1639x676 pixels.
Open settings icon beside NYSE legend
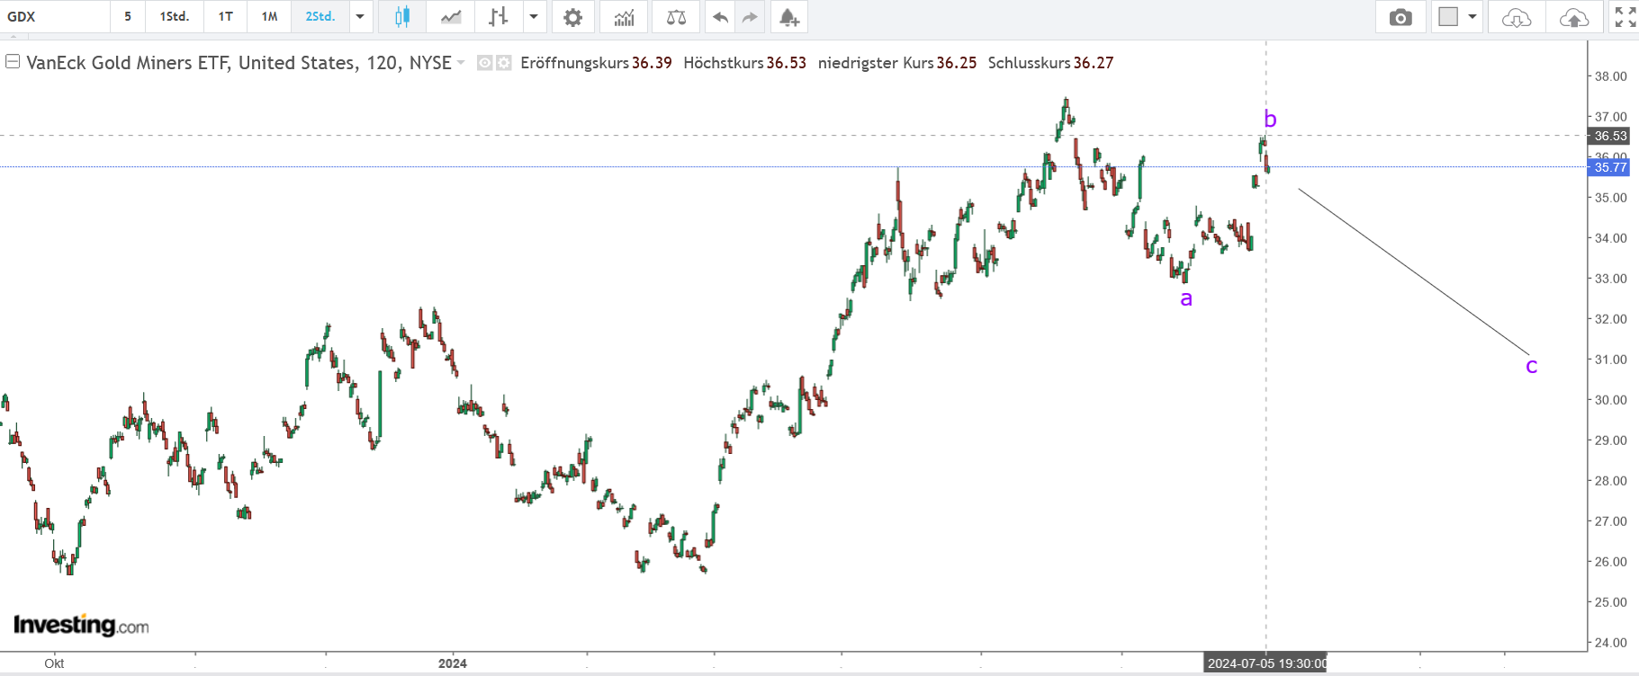click(504, 63)
